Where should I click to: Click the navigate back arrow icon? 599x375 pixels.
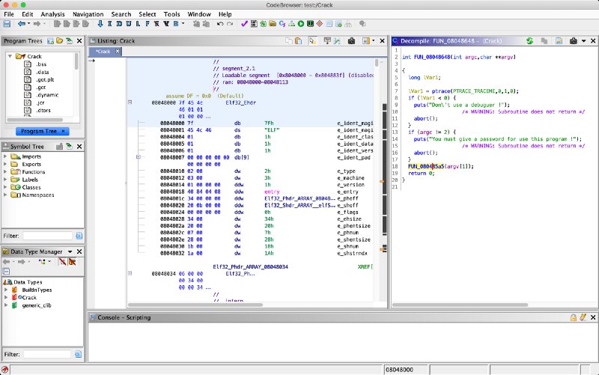[22, 24]
